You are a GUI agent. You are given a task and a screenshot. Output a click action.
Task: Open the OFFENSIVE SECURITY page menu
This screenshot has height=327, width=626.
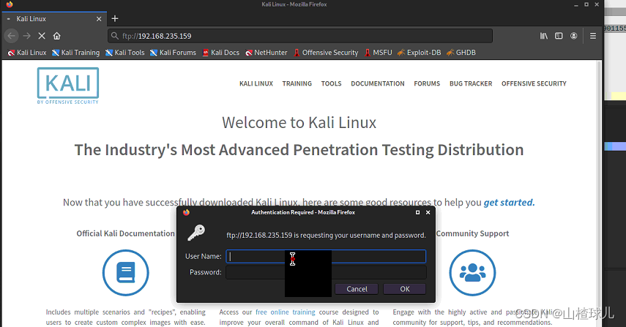point(534,83)
